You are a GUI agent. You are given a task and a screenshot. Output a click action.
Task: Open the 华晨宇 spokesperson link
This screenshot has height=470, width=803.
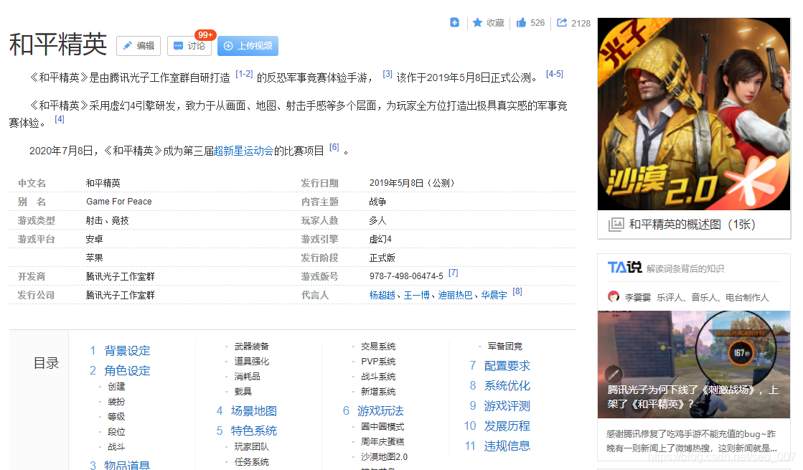(x=494, y=295)
